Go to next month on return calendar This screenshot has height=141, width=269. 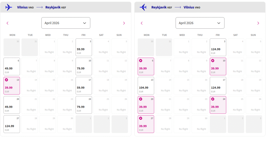(258, 23)
